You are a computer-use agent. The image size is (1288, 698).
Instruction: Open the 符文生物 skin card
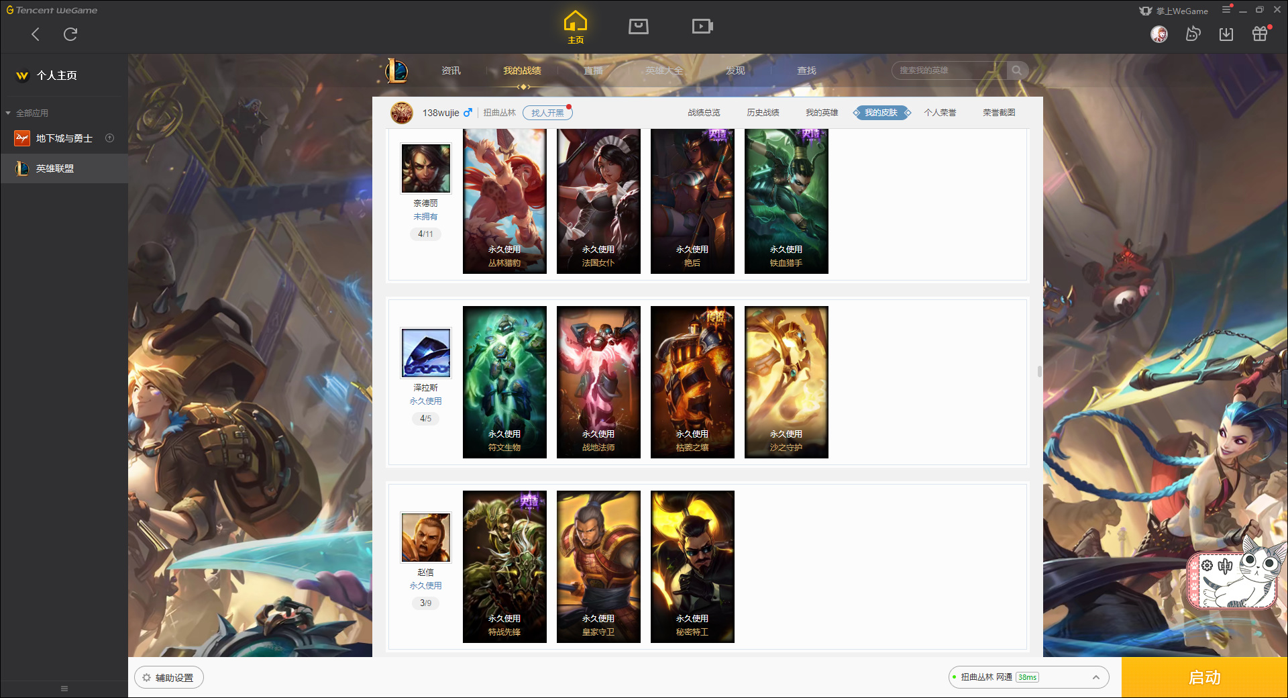(504, 383)
